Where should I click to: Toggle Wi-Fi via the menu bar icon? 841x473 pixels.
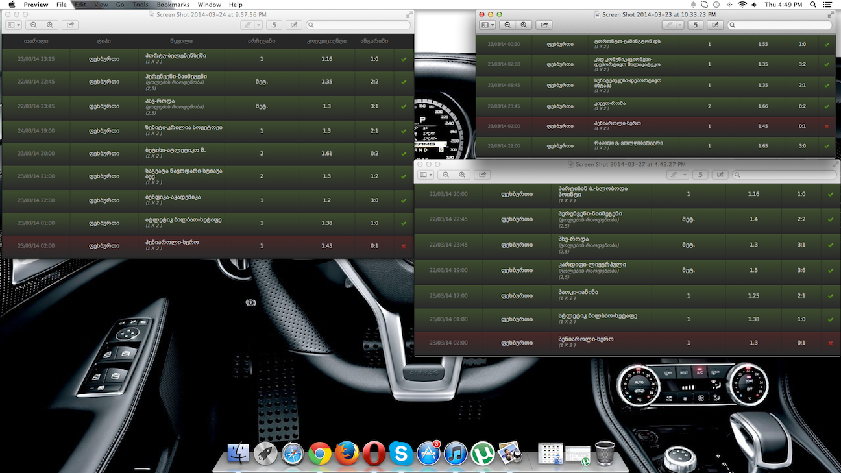tap(742, 5)
